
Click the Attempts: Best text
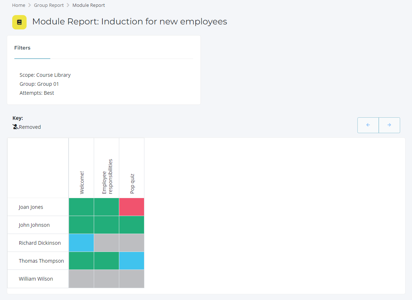coord(37,93)
